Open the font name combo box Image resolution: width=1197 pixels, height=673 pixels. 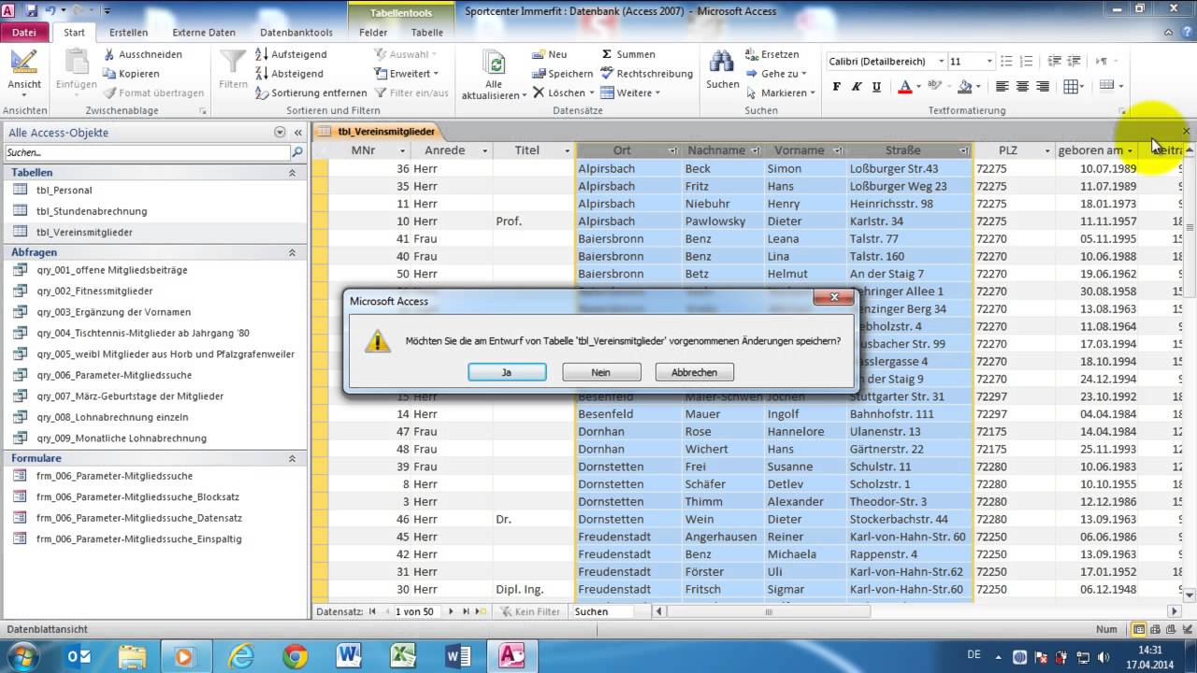coord(887,61)
